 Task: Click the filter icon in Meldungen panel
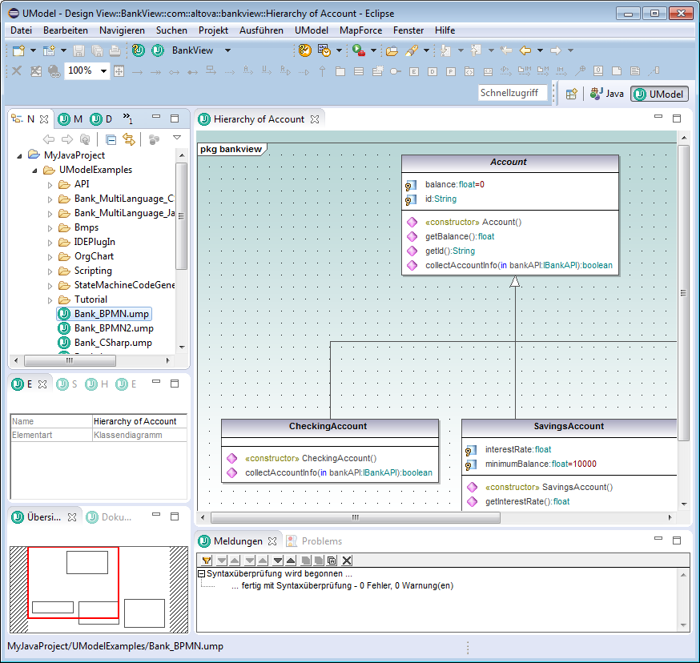pos(207,561)
